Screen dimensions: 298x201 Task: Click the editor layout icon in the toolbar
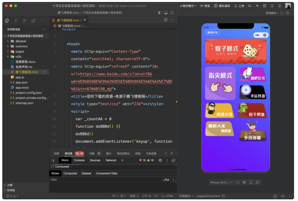(x=265, y=6)
